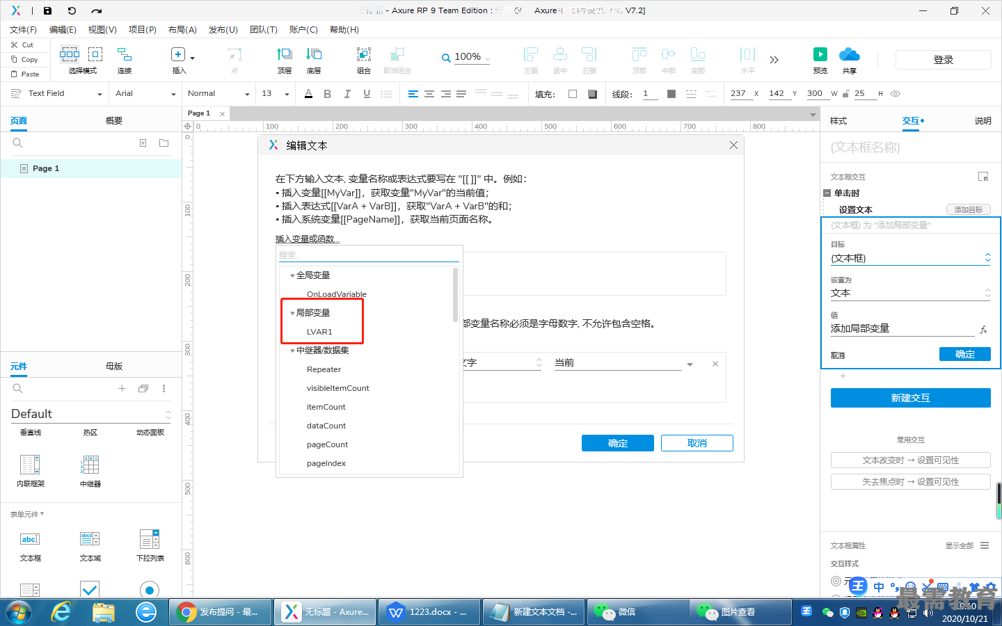Show more toolbar items with double chevron
This screenshot has height=626, width=1002.
pyautogui.click(x=774, y=60)
